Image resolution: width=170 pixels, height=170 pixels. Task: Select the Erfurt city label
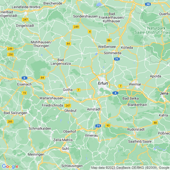103,83
